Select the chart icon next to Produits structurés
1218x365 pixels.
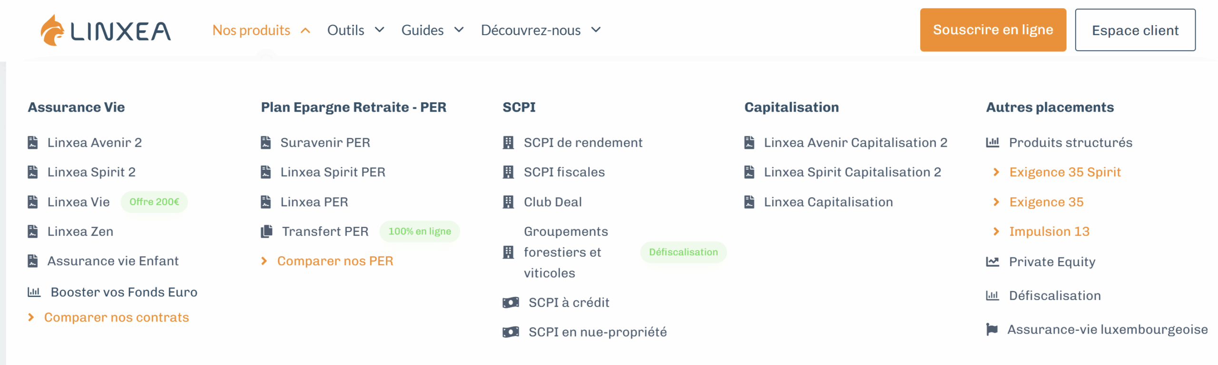coord(992,142)
